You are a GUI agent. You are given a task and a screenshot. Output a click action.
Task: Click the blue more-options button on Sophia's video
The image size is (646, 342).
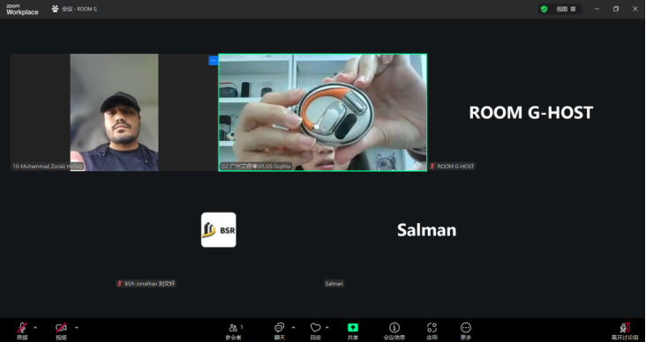[x=213, y=61]
